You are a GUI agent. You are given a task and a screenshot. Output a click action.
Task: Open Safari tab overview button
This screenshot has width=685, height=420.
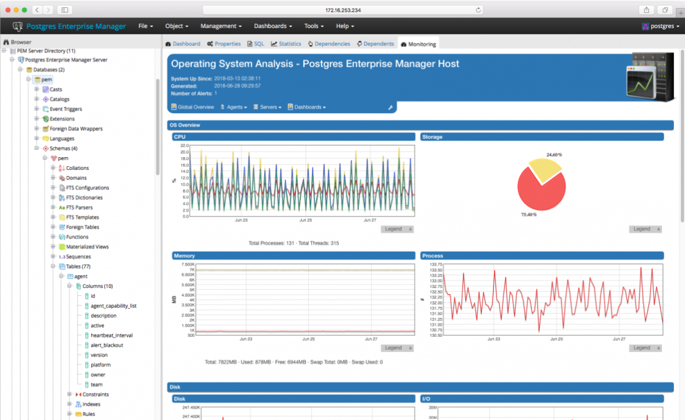pyautogui.click(x=665, y=10)
